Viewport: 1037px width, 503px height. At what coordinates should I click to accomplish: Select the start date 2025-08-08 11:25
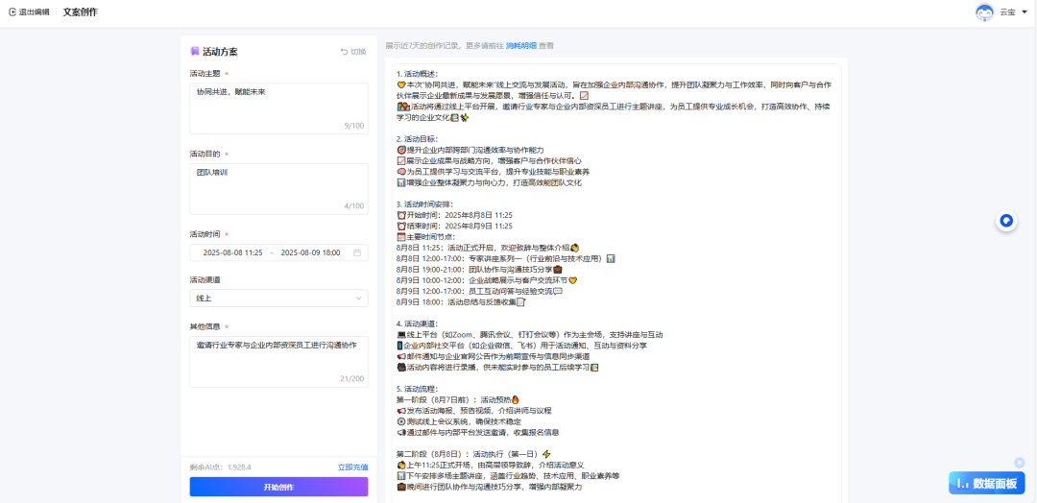231,252
